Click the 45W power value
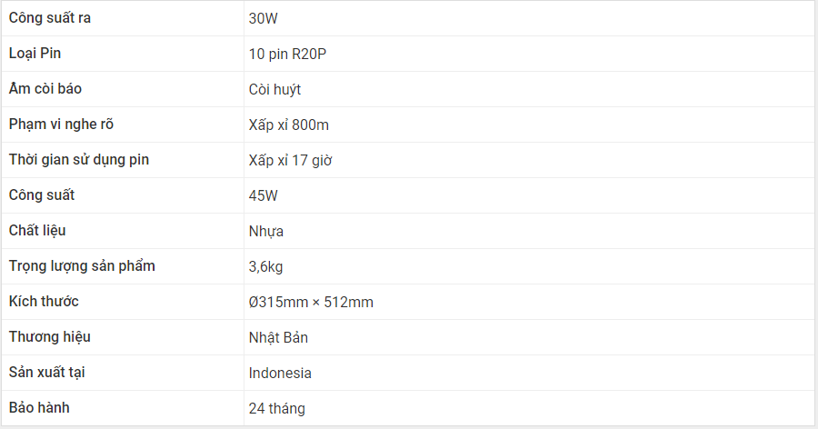The image size is (818, 429). 263,195
